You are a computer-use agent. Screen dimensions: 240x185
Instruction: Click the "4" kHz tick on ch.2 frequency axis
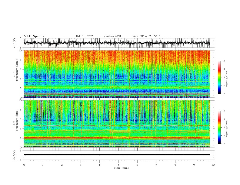(x=21, y=129)
